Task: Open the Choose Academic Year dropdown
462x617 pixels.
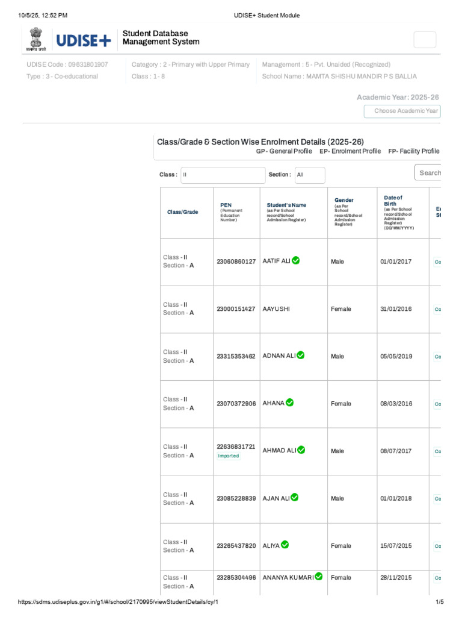Action: 402,111
